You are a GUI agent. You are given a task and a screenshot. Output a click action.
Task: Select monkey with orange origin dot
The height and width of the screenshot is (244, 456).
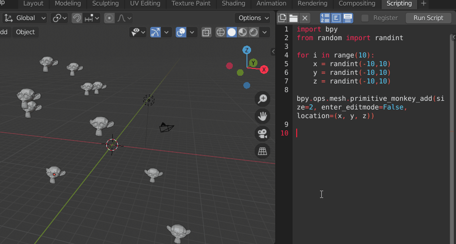tap(55, 175)
